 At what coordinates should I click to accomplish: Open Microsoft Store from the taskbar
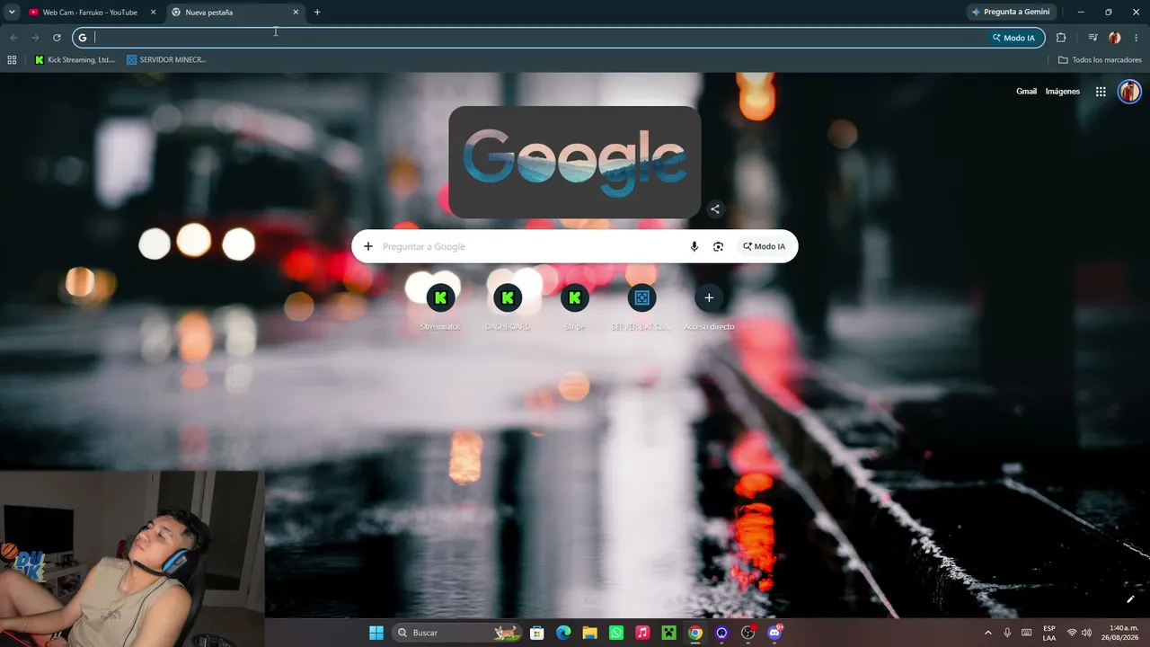[x=537, y=633]
